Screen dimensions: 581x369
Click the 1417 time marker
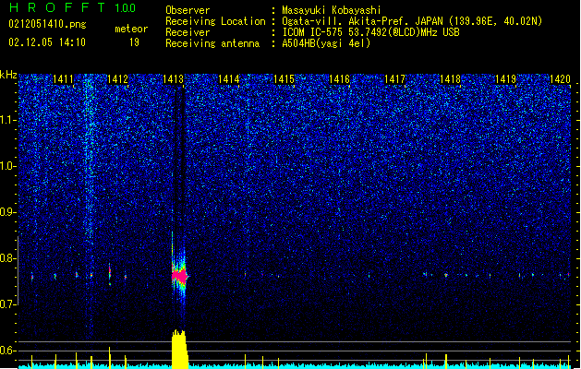[x=394, y=79]
